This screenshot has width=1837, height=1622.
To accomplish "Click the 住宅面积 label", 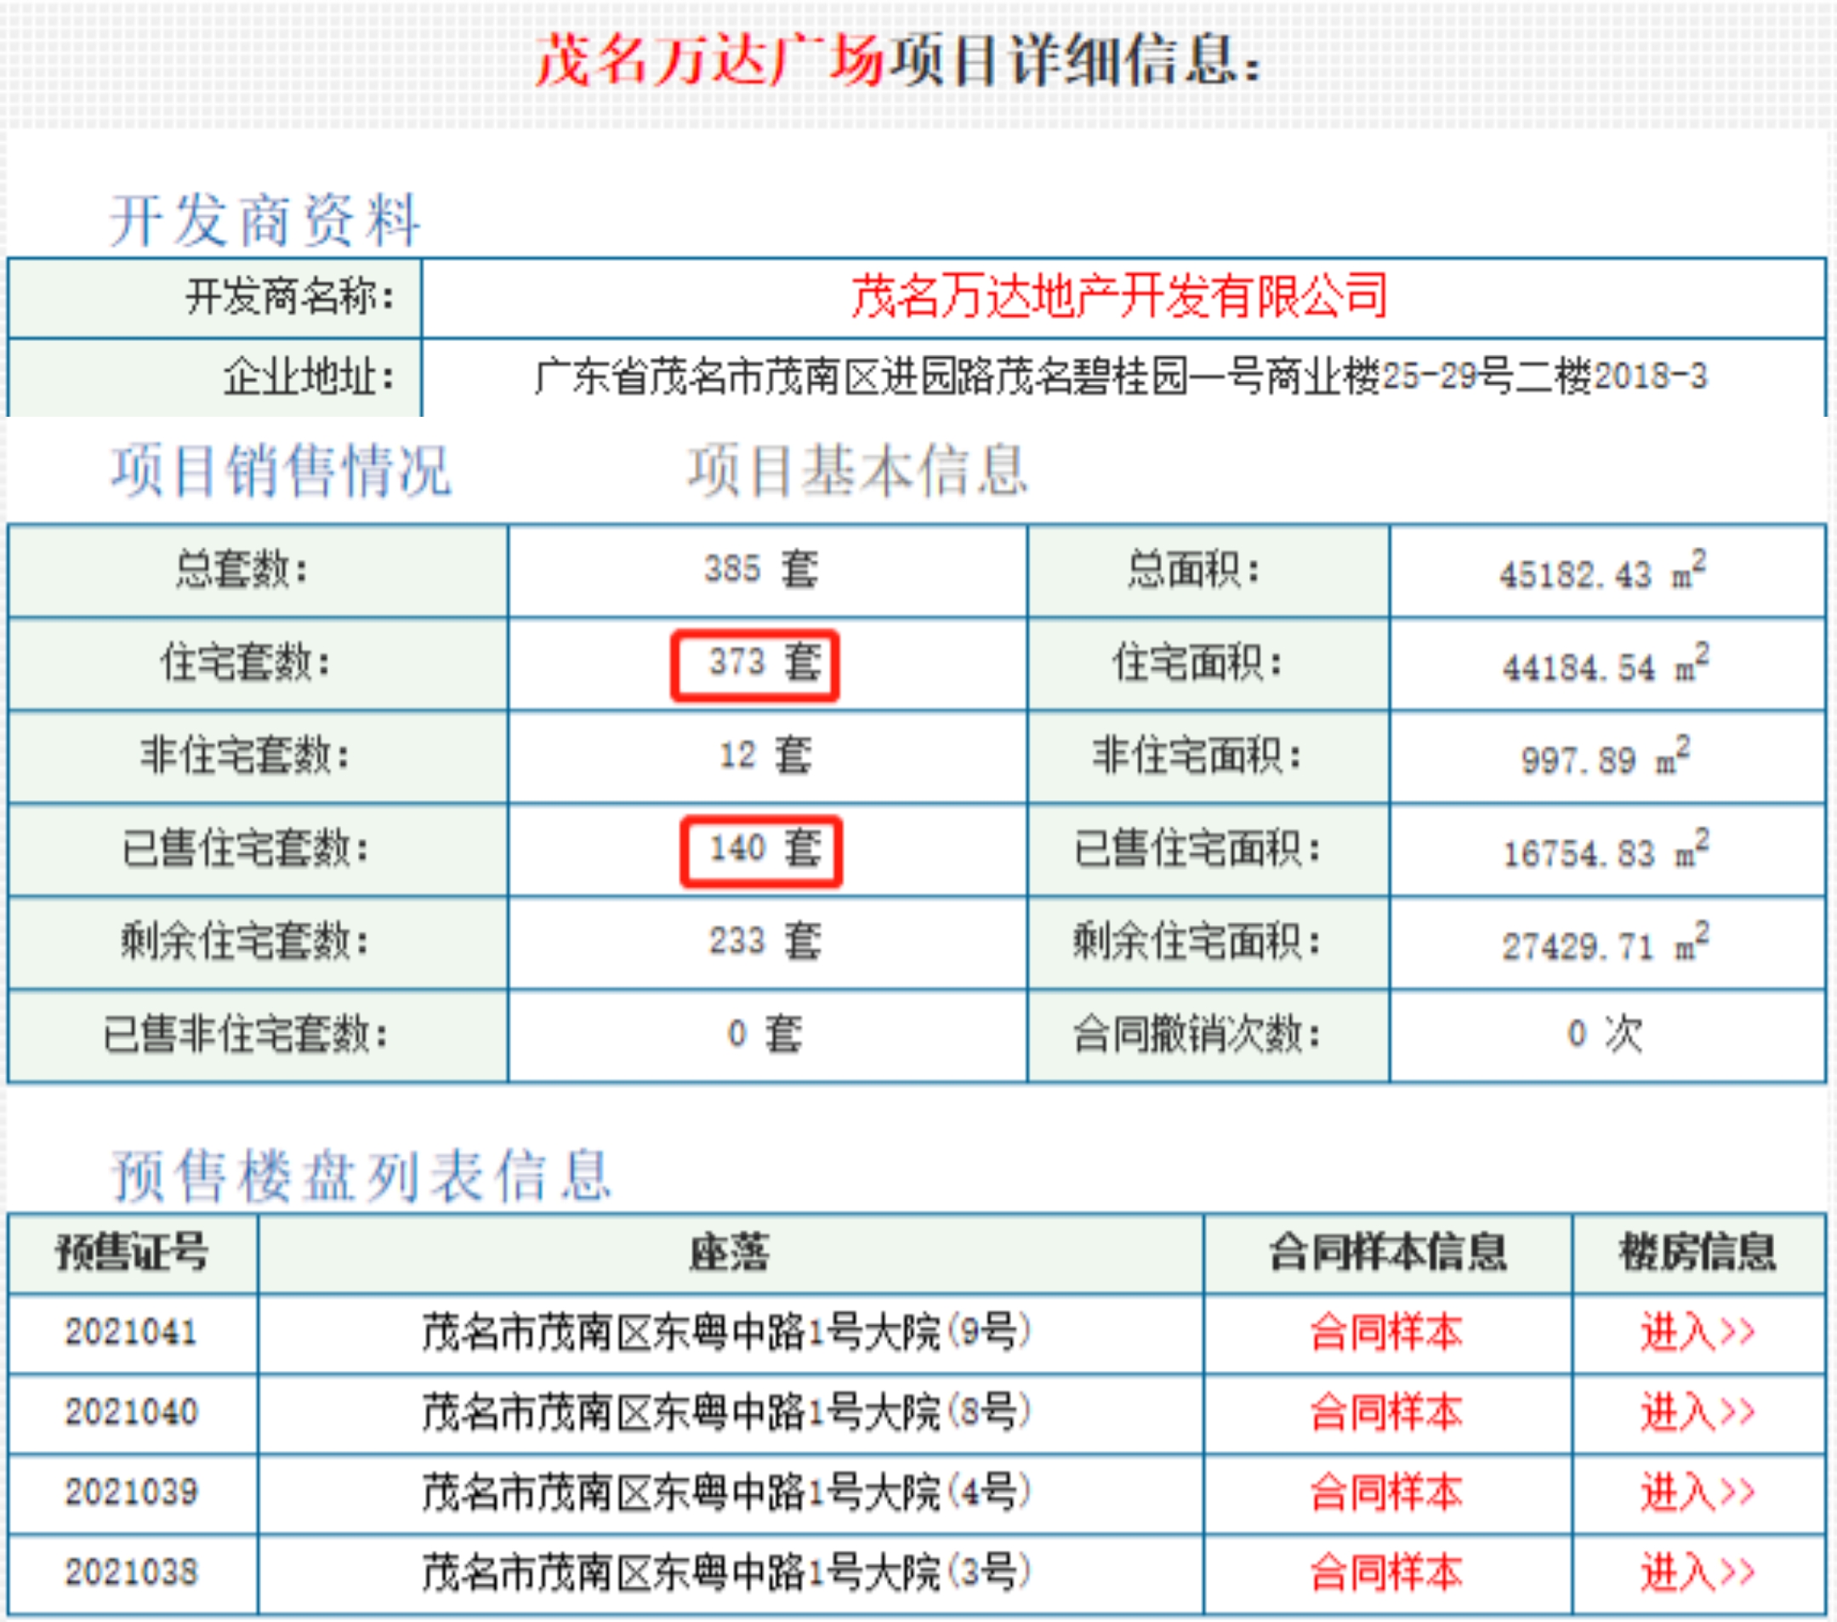I will (x=1197, y=663).
